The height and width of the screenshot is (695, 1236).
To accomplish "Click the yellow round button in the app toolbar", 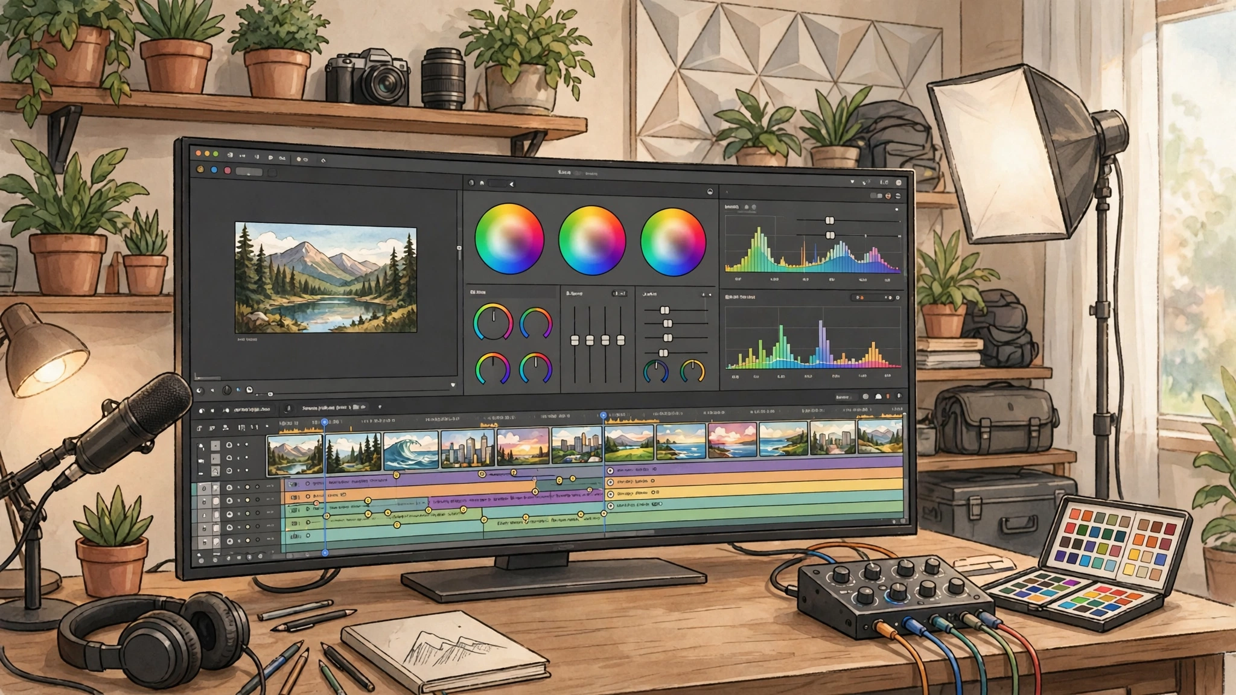I will (x=200, y=170).
